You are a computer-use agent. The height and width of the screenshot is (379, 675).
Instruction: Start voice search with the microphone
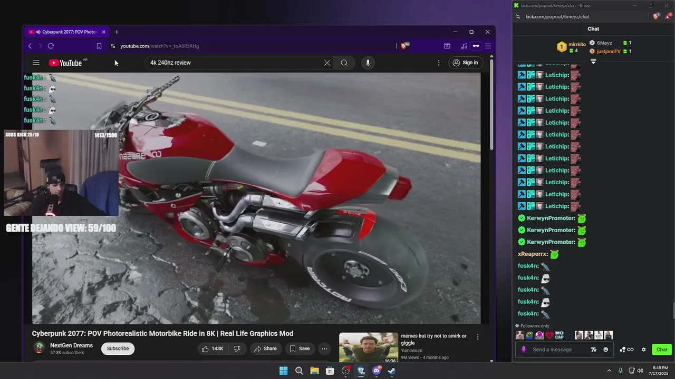tap(368, 63)
